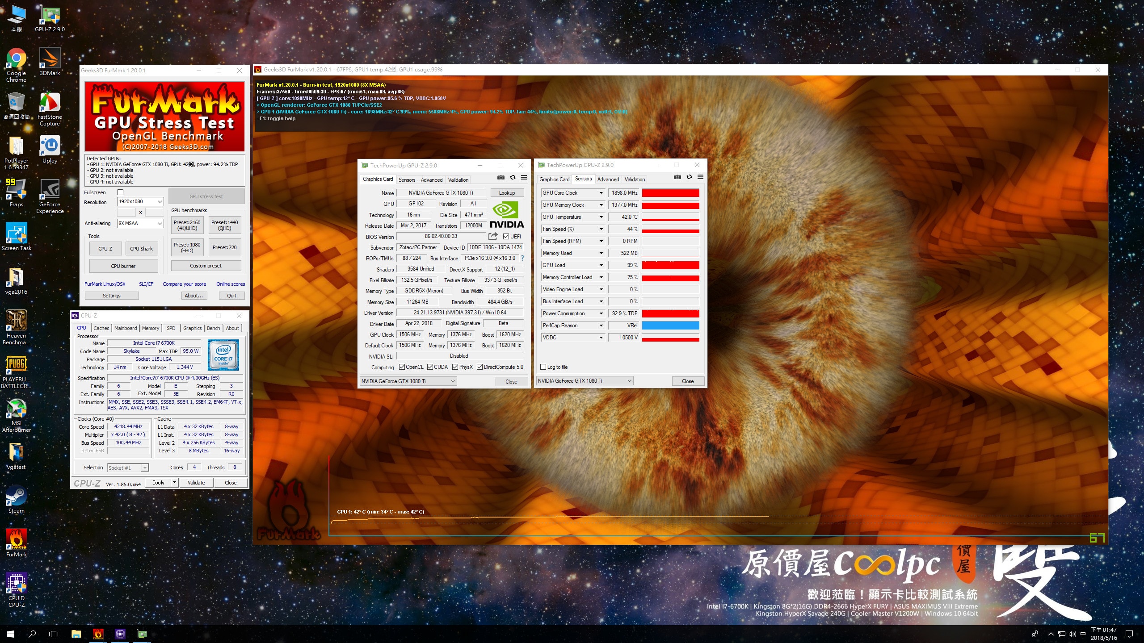Viewport: 1144px width, 643px height.
Task: Switch to Validation tab in GPU-Z Sensors window
Action: [x=635, y=180]
